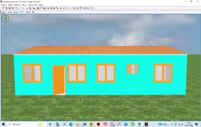Open the Ajuda menu
201x127 pixels.
click(41, 5)
